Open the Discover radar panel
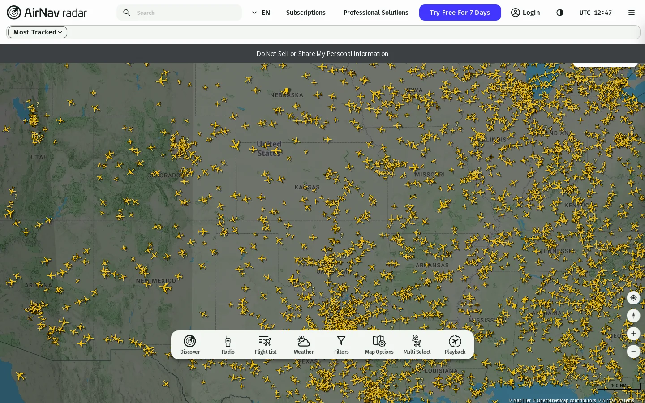Viewport: 645px width, 403px height. coord(190,345)
